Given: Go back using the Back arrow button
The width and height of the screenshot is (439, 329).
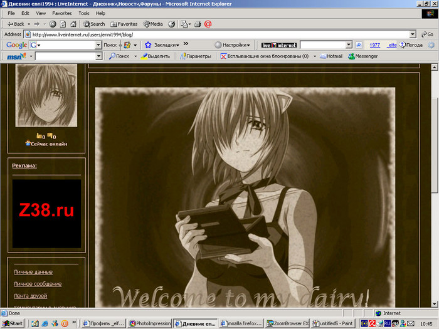Looking at the screenshot, I should pyautogui.click(x=16, y=24).
